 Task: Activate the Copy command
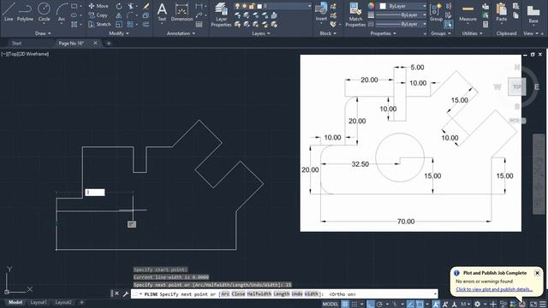[98, 15]
